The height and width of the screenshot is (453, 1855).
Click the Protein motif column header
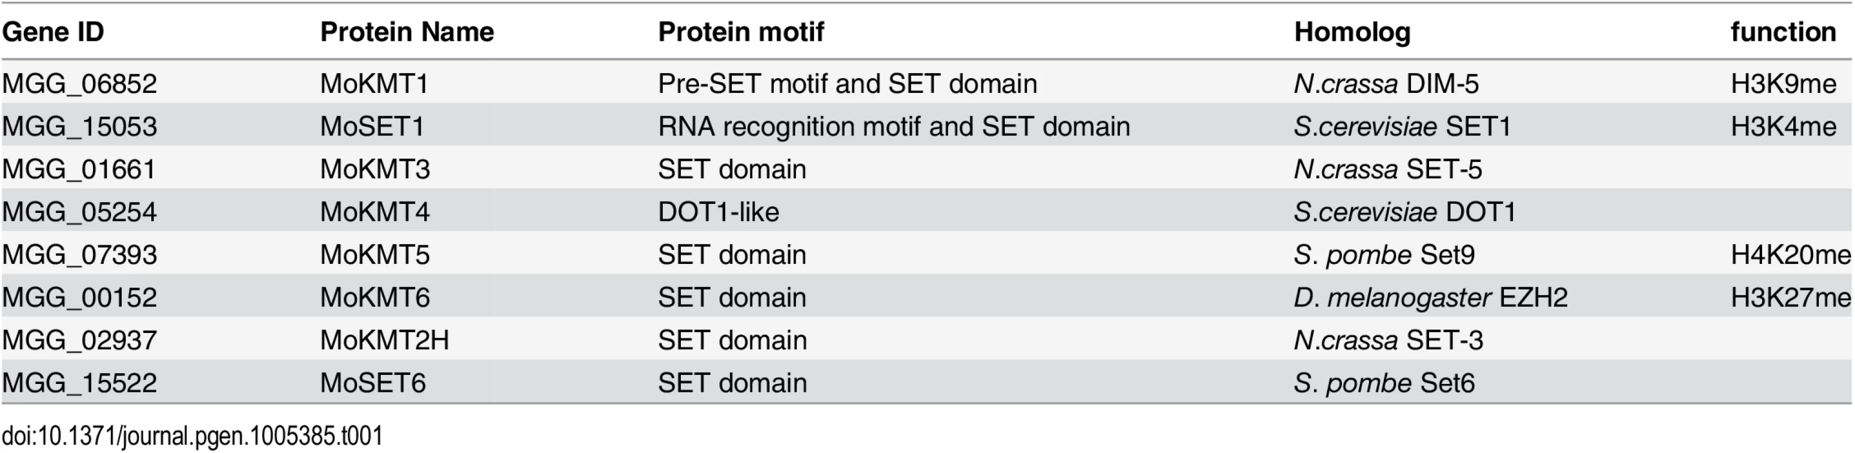[x=741, y=32]
